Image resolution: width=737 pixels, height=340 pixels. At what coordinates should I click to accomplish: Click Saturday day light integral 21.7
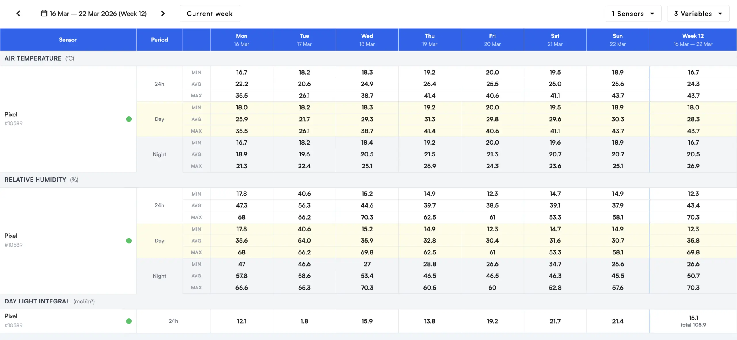[x=555, y=321]
